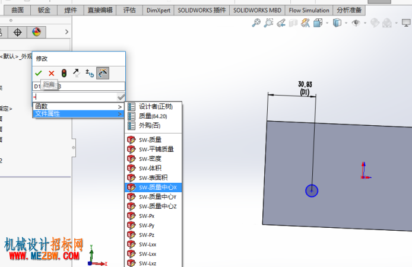
Task: Click the Zoom to Fit icon
Action: (256, 23)
